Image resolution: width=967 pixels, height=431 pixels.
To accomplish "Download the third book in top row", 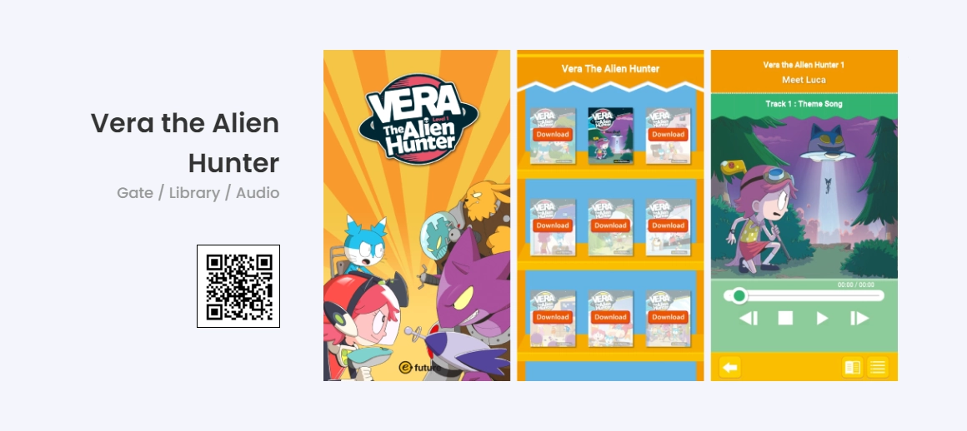I will click(669, 134).
